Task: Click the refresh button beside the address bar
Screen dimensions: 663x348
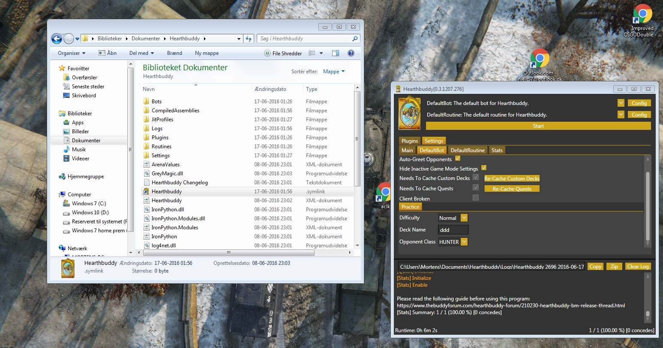Action: (x=249, y=39)
